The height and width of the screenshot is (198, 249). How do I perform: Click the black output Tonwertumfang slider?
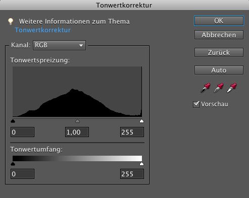13,164
